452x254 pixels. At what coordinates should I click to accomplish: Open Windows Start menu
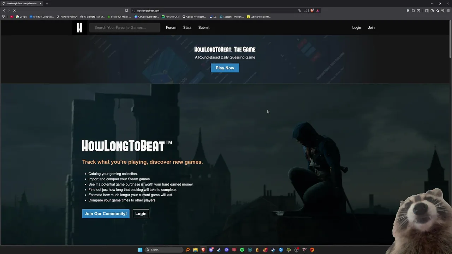[x=140, y=250]
